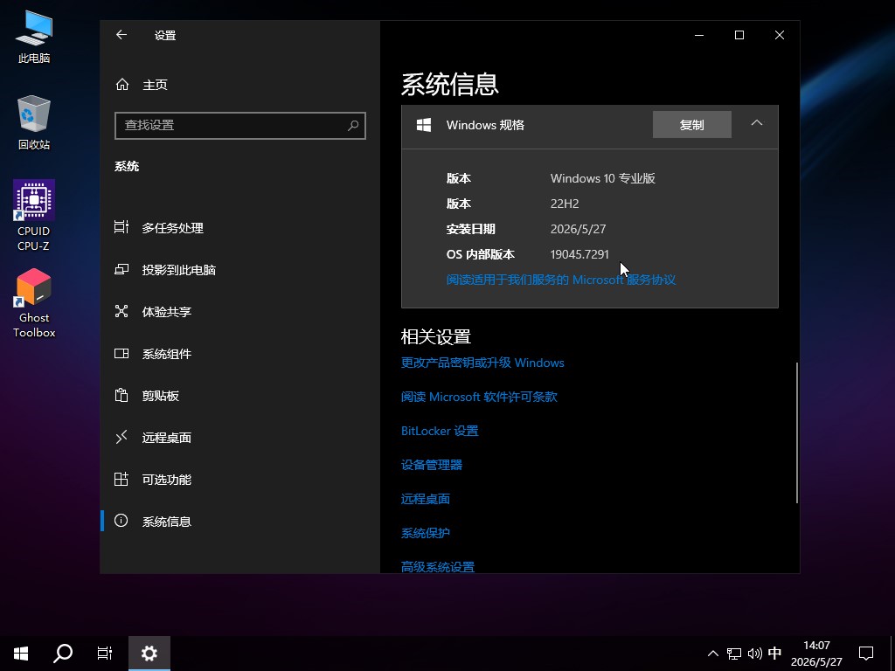Image resolution: width=895 pixels, height=671 pixels.
Task: Collapse the Windows 规格 section chevron
Action: coord(756,123)
